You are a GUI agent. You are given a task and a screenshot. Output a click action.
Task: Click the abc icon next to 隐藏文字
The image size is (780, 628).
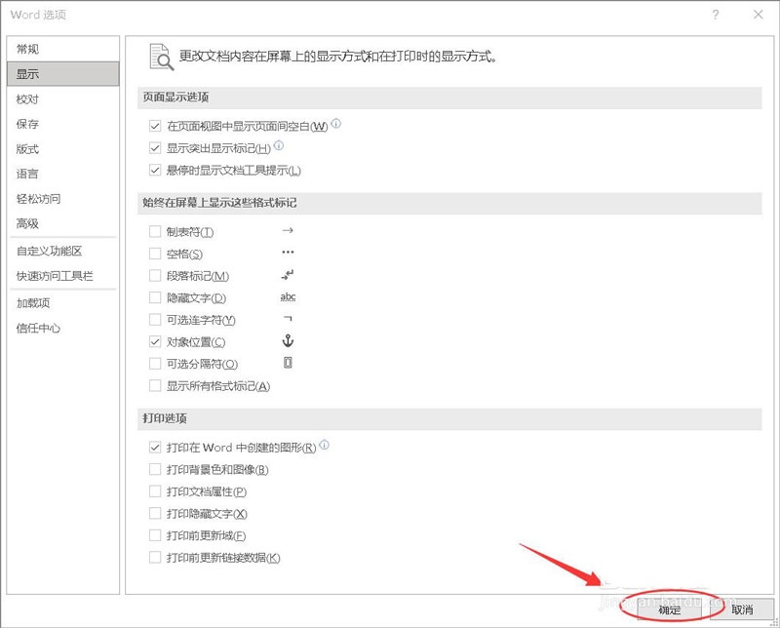(x=289, y=297)
